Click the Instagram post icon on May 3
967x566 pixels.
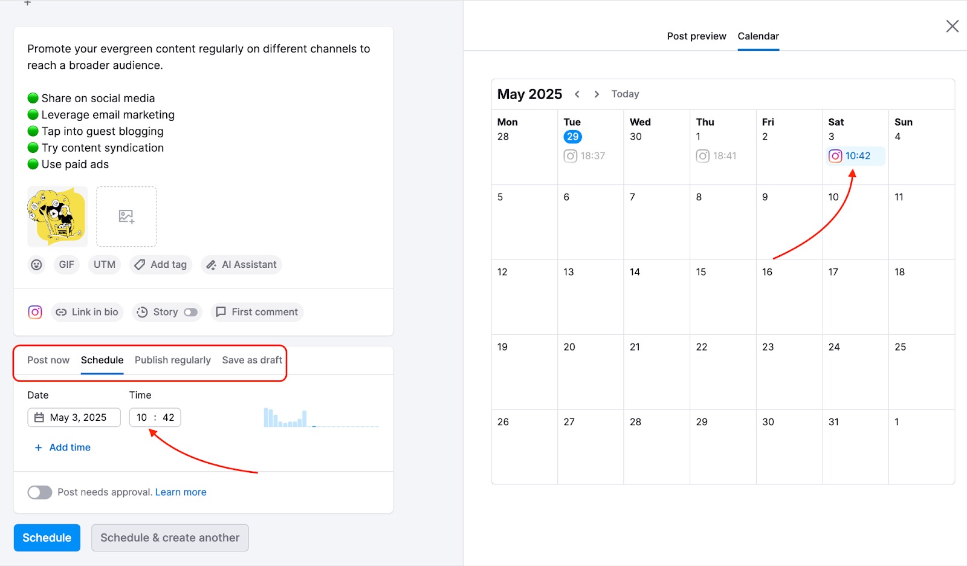[835, 155]
